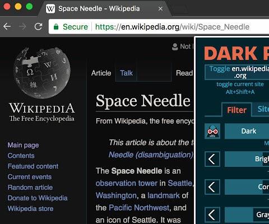The height and width of the screenshot is (224, 269).
Task: Follow the Seattle link in article
Action: pos(180,183)
